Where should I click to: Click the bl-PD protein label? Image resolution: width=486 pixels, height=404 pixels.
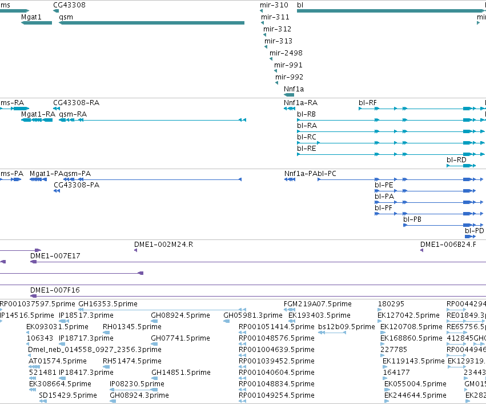[x=474, y=231]
